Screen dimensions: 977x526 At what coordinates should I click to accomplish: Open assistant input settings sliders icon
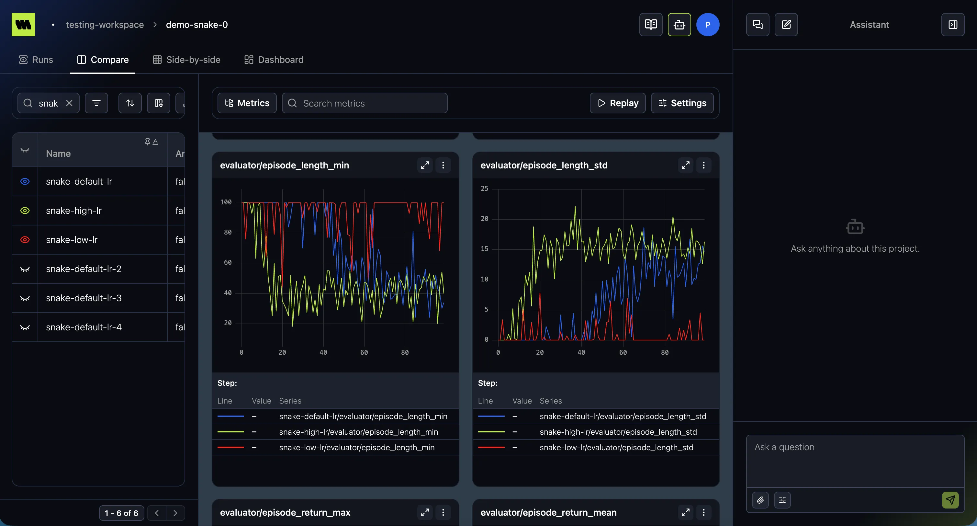782,500
